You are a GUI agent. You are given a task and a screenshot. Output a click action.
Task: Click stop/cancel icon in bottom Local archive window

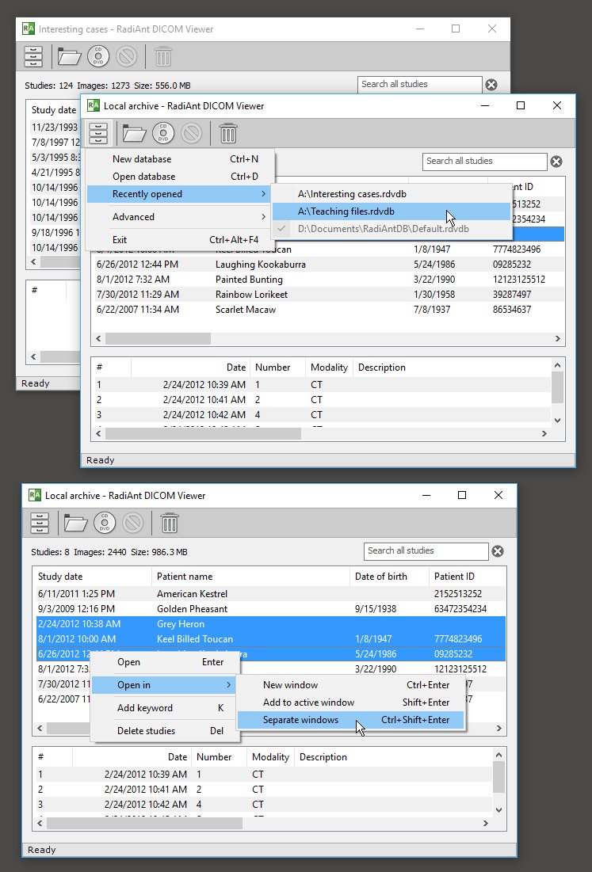click(x=133, y=523)
